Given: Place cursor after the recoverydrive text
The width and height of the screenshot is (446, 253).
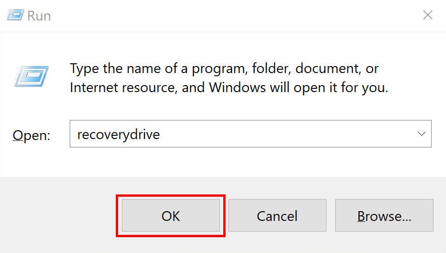Looking at the screenshot, I should click(x=160, y=134).
